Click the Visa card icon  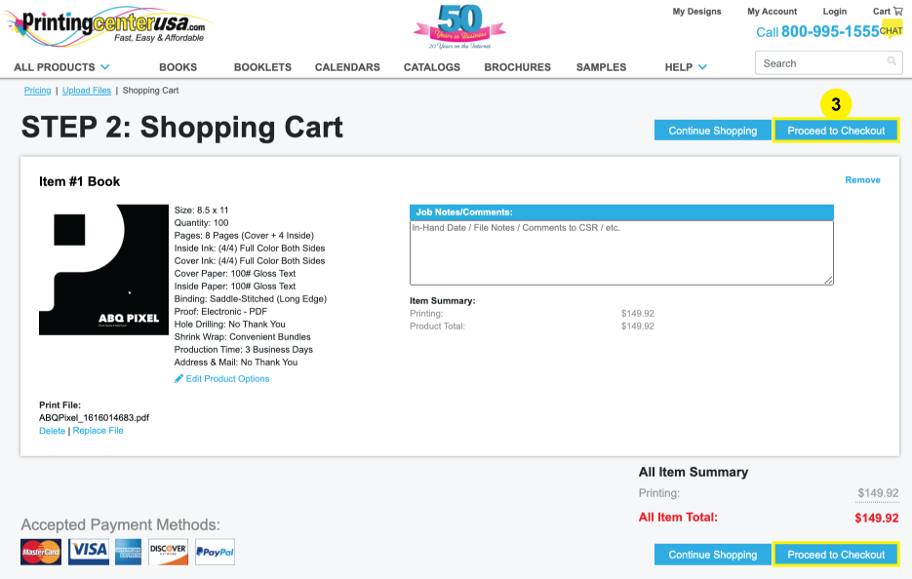pyautogui.click(x=89, y=552)
